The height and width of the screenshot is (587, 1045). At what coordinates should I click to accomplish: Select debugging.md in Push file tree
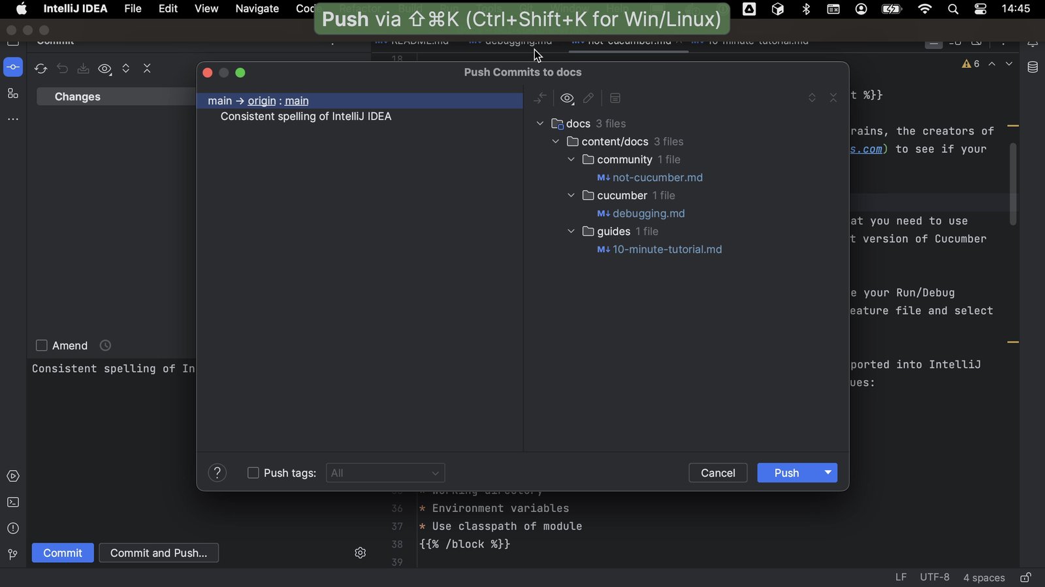coord(649,214)
